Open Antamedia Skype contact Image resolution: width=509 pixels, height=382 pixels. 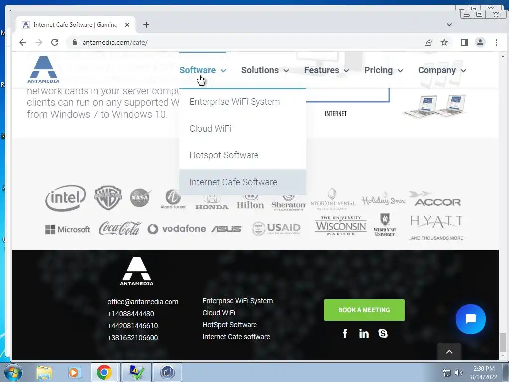tap(383, 333)
